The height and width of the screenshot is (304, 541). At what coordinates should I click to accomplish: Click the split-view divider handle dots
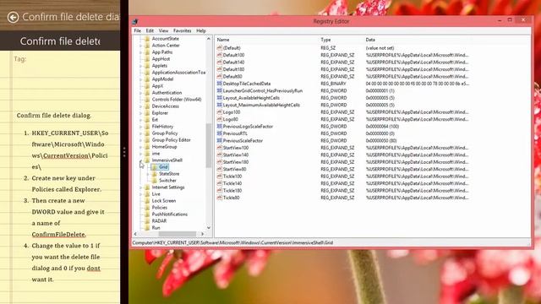(124, 152)
